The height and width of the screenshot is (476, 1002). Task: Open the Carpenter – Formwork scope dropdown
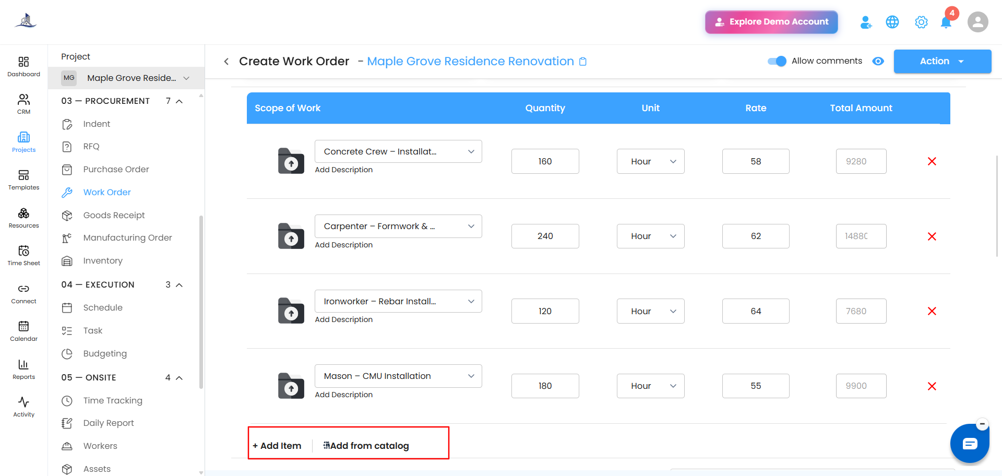398,226
